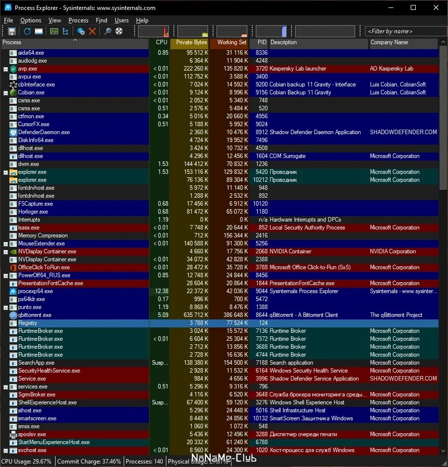Click the Refresh Now toolbar icon
The width and height of the screenshot is (448, 467).
tap(27, 31)
